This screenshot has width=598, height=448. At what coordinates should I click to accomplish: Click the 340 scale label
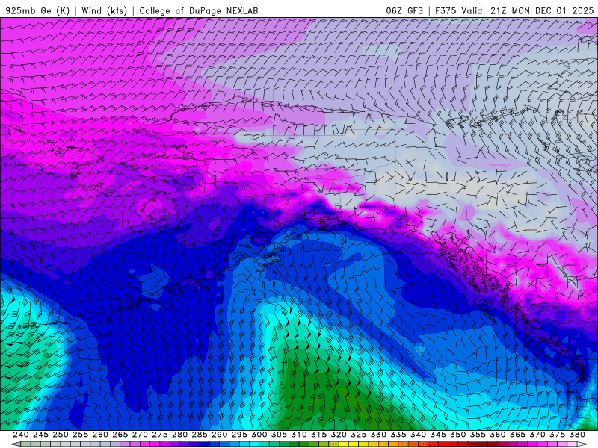(x=418, y=435)
